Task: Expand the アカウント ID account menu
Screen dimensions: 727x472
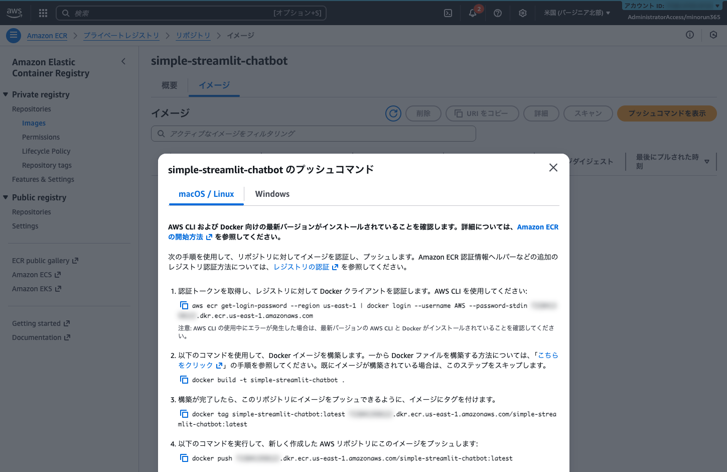Action: point(672,6)
